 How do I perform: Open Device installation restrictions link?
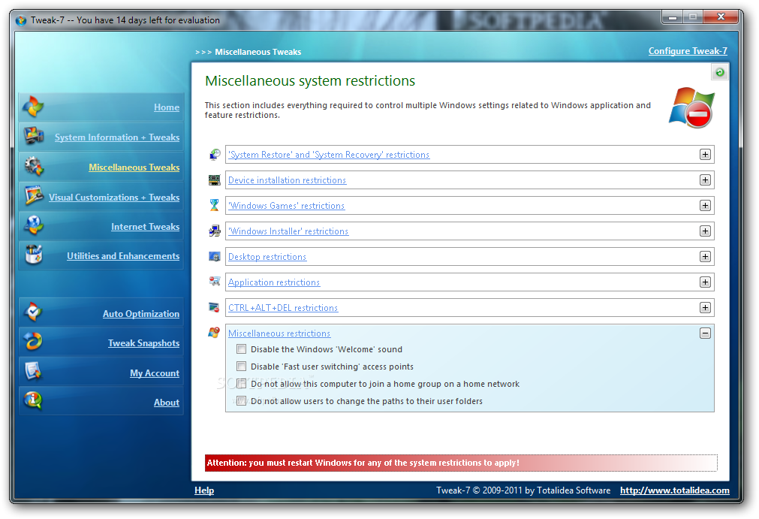[287, 180]
